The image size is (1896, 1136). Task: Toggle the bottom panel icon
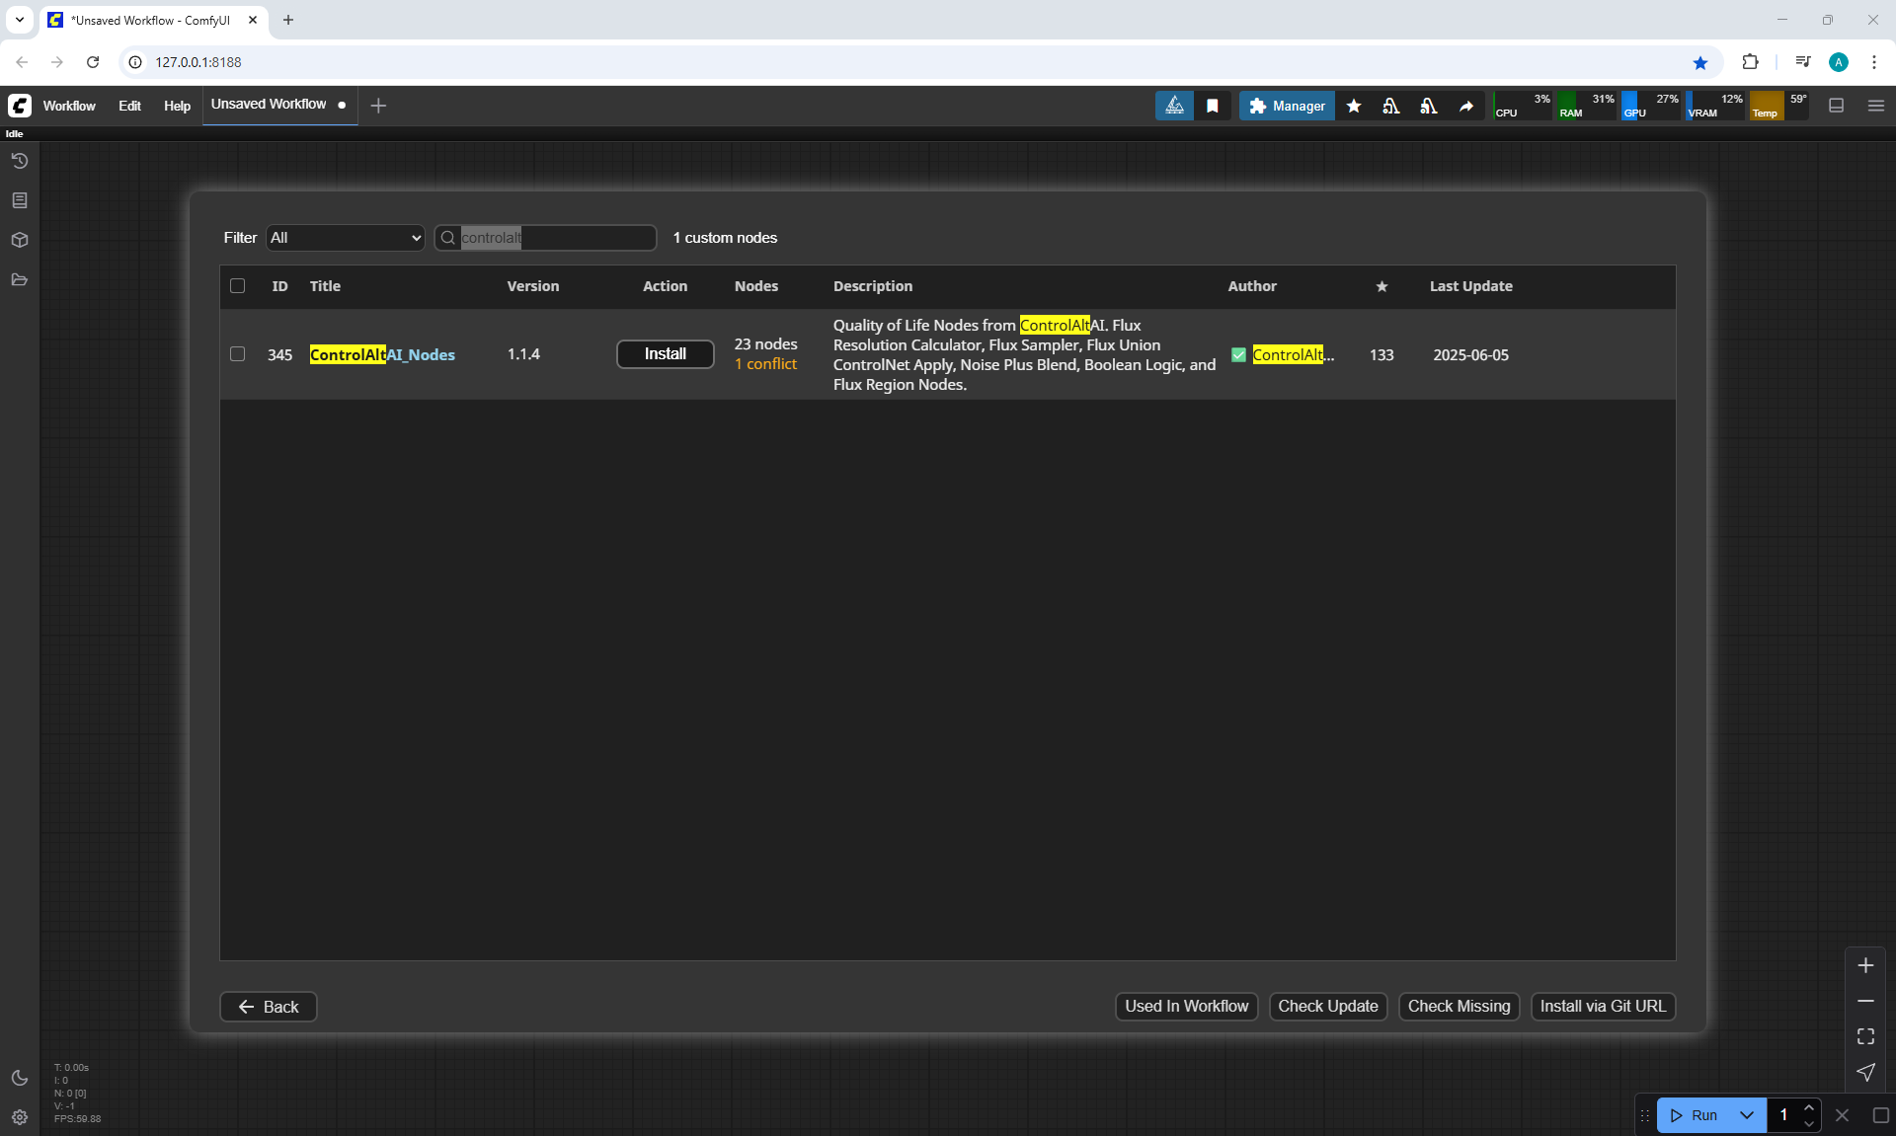pyautogui.click(x=1836, y=106)
